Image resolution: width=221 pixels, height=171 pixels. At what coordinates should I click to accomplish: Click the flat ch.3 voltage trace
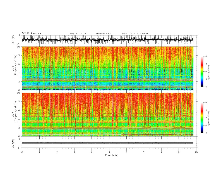(x=107, y=143)
